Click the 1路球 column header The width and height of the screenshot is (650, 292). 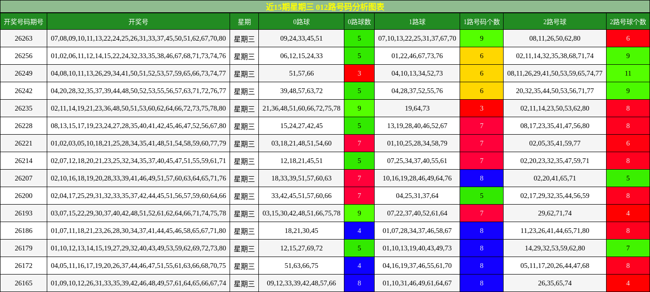point(417,21)
